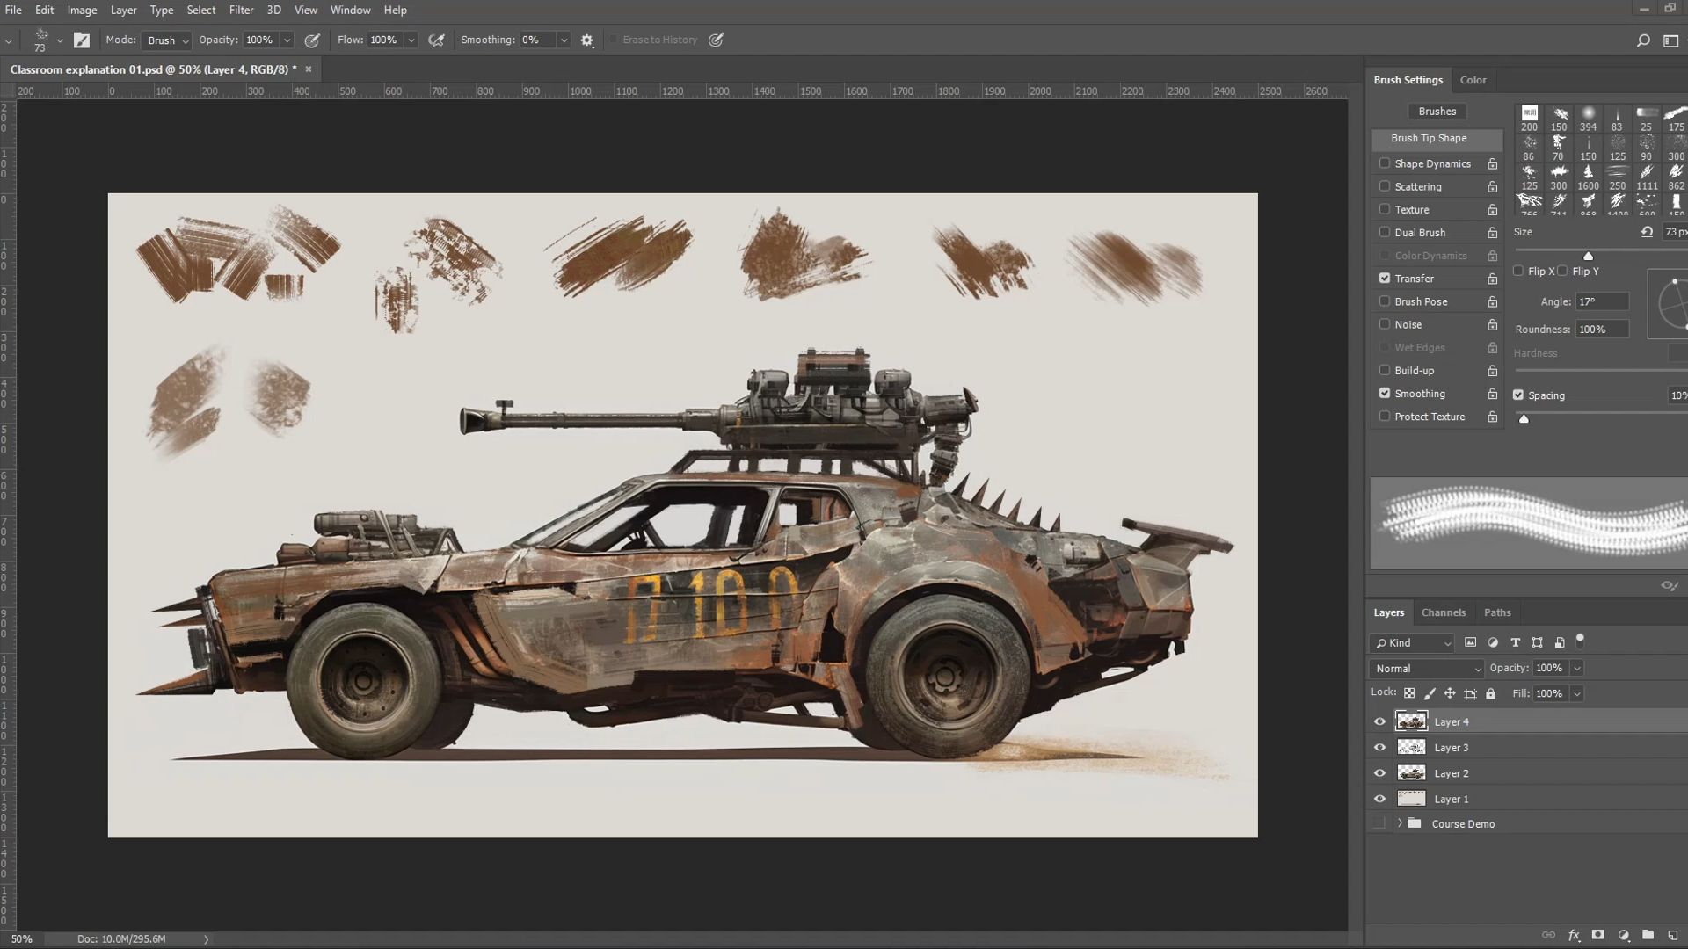The height and width of the screenshot is (949, 1688).
Task: Click the lock icon beside Smoothing
Action: (1492, 394)
